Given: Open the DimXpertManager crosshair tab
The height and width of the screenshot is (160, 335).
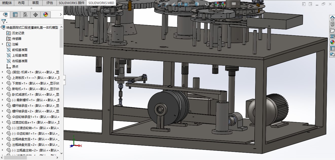Looking at the screenshot, I should click(36, 15).
